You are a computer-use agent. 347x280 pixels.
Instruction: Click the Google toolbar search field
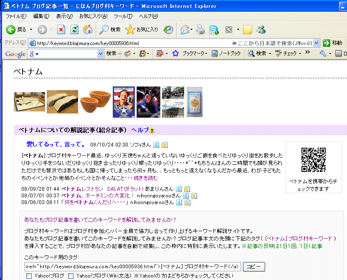coord(66,54)
